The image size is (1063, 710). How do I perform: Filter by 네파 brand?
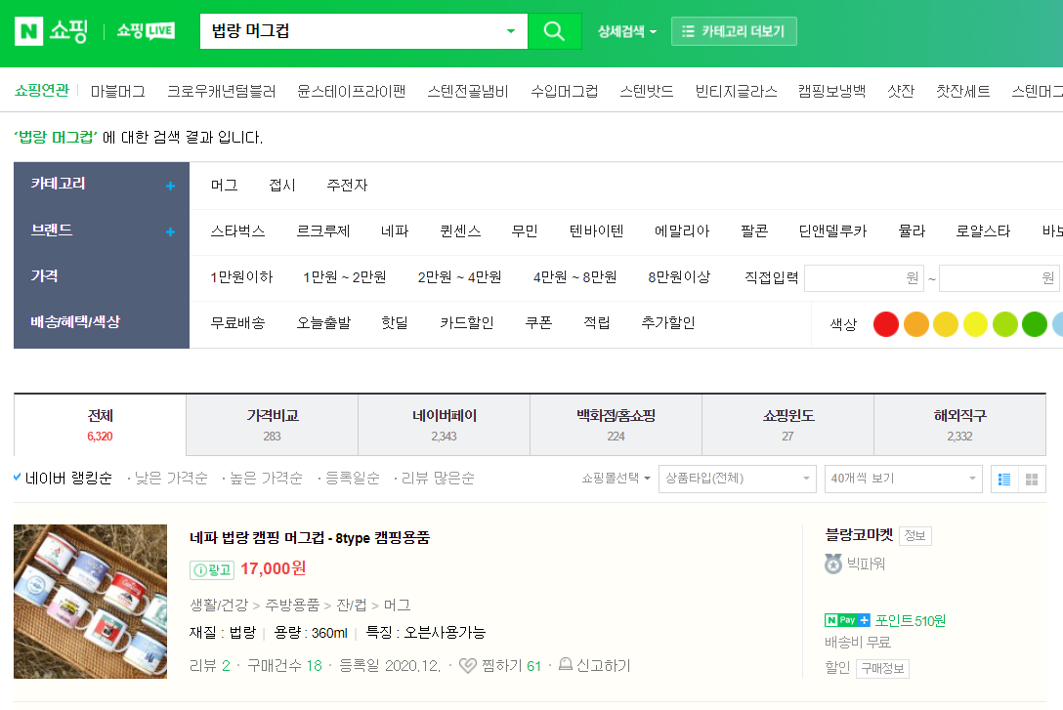click(396, 231)
